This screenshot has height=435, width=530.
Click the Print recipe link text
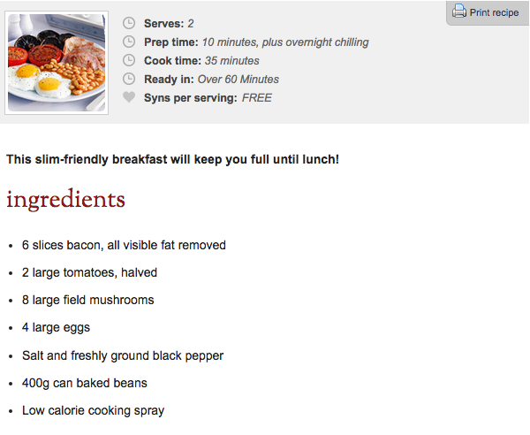(x=494, y=12)
